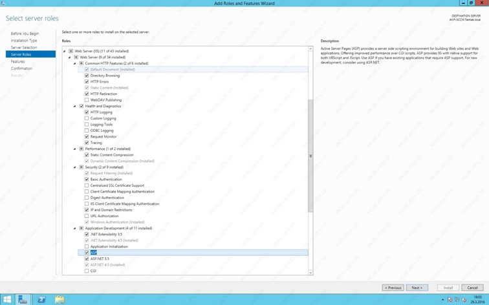The width and height of the screenshot is (489, 305).
Task: Uncheck Request Monitor
Action: (87, 136)
